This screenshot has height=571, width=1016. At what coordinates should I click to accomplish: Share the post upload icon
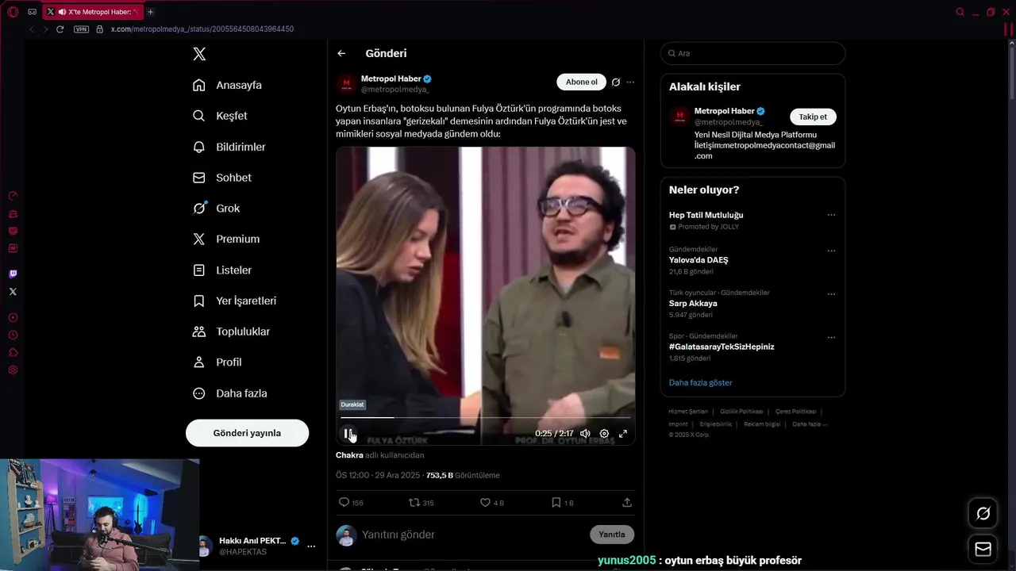coord(627,502)
